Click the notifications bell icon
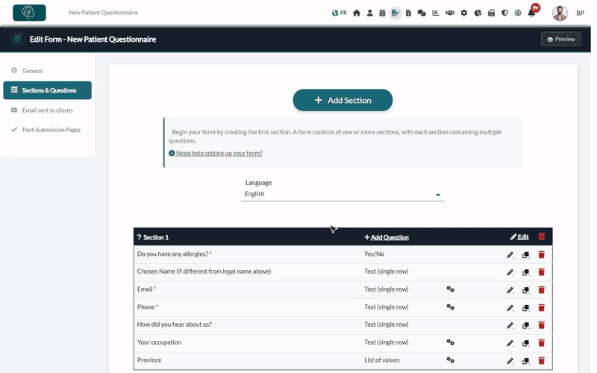The height and width of the screenshot is (373, 597). click(531, 13)
